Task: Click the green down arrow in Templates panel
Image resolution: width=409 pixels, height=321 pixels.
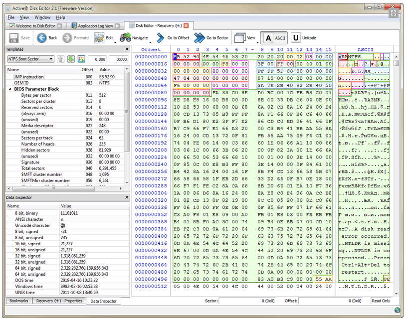Action: 71,59
